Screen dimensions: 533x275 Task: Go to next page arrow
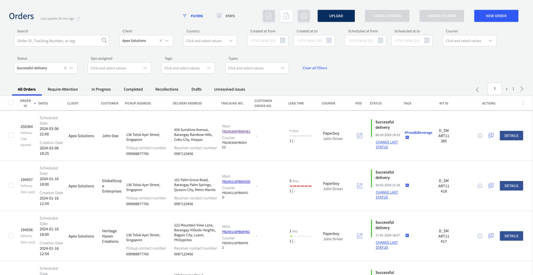tap(522, 89)
